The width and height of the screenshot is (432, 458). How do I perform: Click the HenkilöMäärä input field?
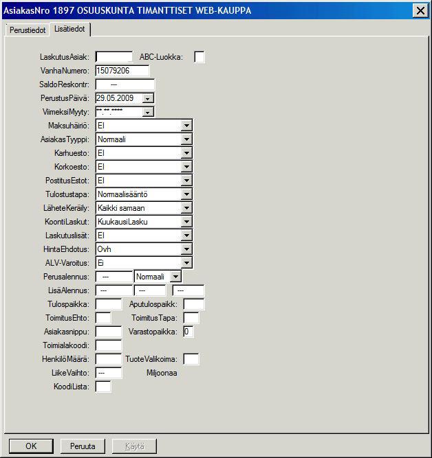coord(108,359)
